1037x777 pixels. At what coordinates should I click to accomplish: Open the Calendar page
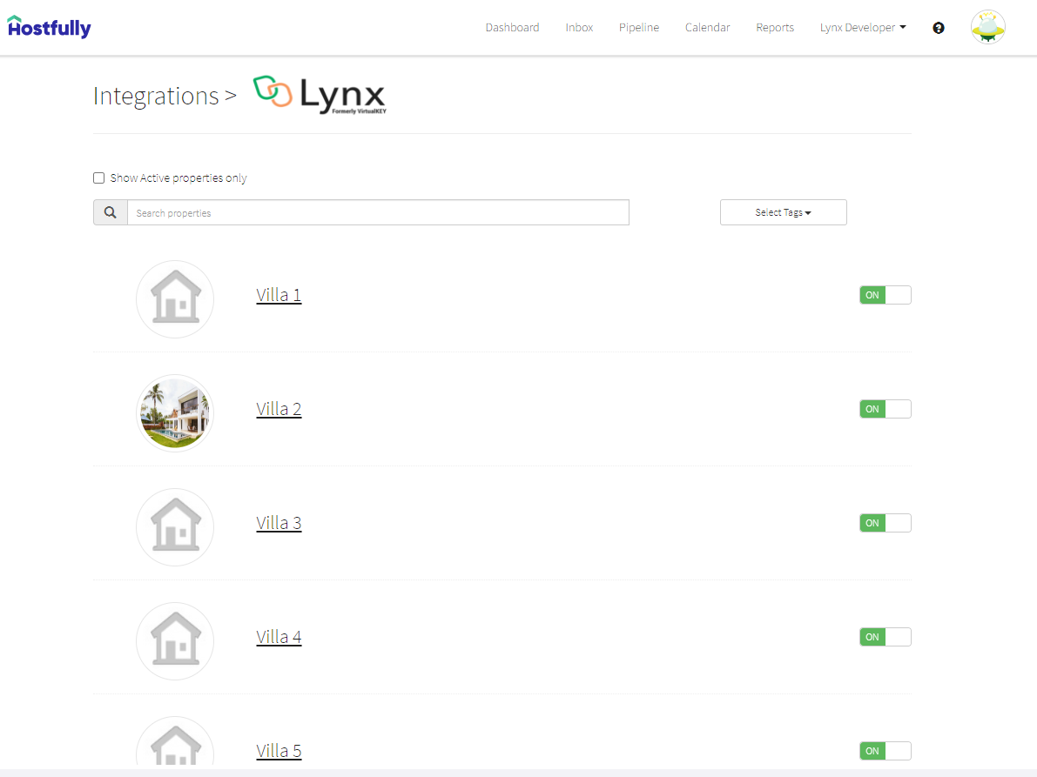click(x=707, y=27)
